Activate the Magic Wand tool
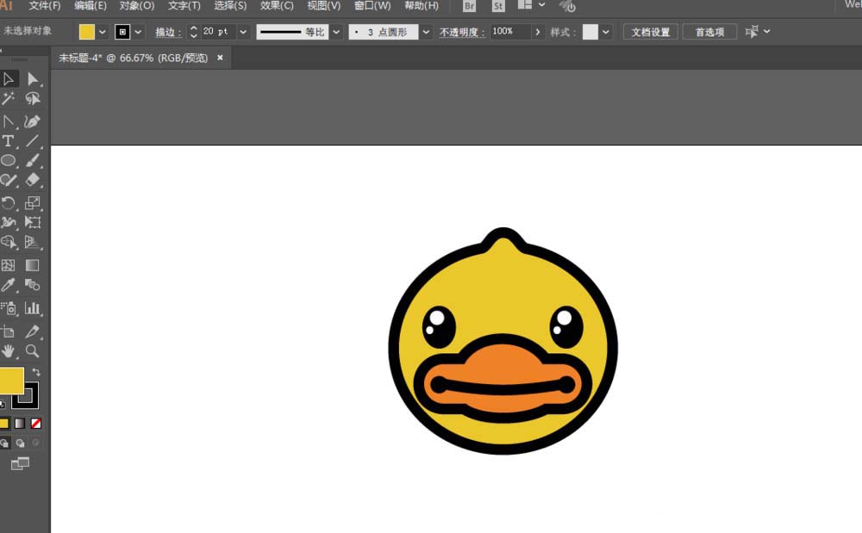The image size is (862, 533). tap(10, 98)
